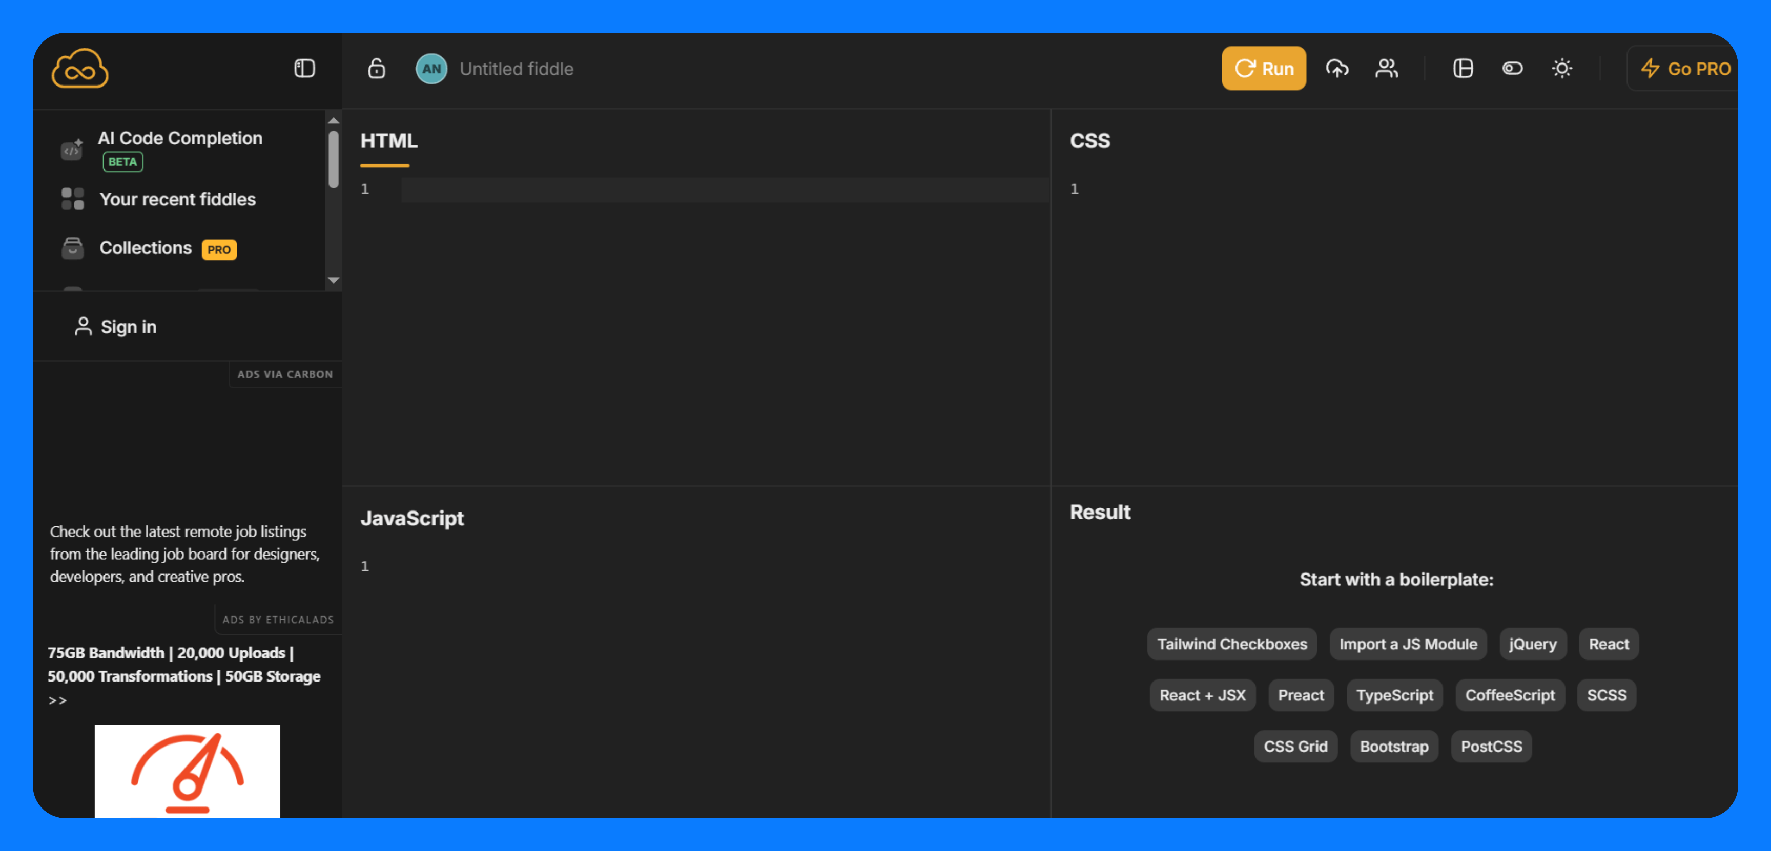The width and height of the screenshot is (1771, 851).
Task: Click the JSFiddle cloud logo
Action: [x=80, y=68]
